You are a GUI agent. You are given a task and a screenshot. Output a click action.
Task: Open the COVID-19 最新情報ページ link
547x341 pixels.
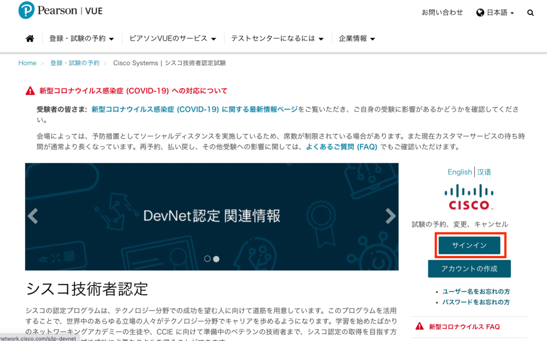195,109
